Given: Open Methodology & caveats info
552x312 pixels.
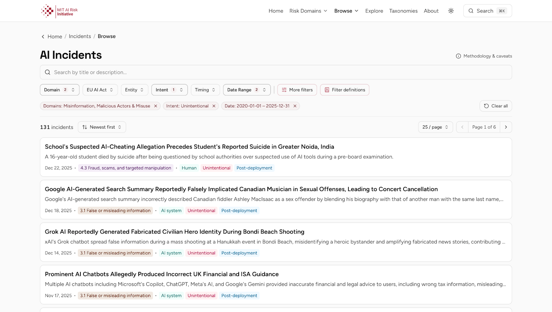Looking at the screenshot, I should point(484,56).
